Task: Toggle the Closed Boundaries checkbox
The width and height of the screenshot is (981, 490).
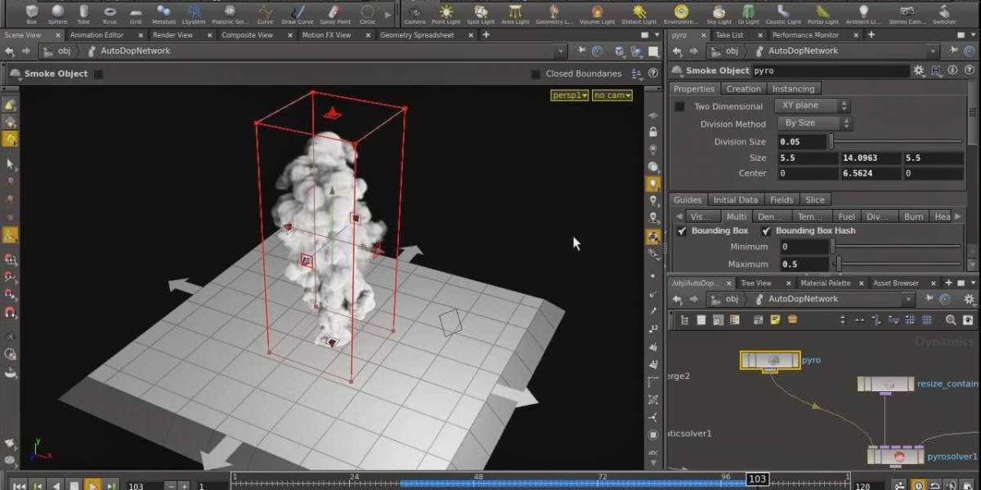Action: pos(535,74)
